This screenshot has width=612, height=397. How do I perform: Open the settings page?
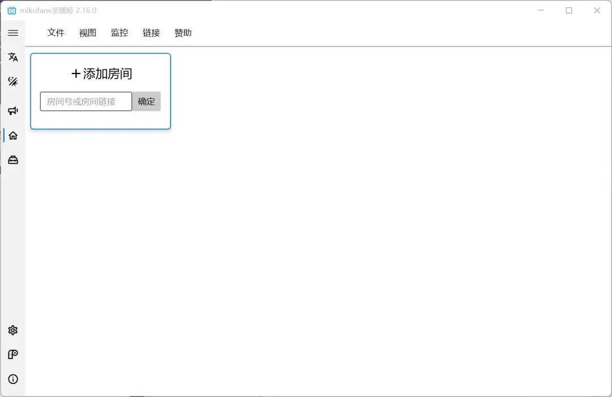(13, 330)
